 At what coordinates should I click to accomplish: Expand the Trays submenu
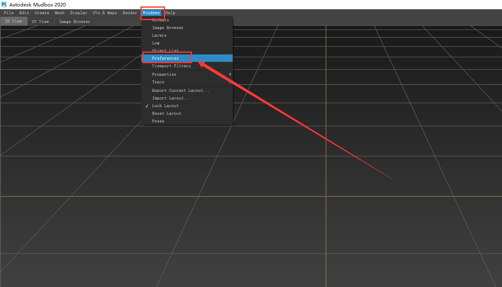coord(158,82)
